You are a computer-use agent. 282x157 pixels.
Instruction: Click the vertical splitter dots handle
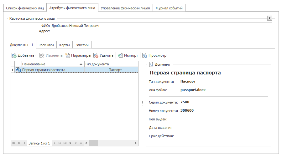pyautogui.click(x=142, y=103)
